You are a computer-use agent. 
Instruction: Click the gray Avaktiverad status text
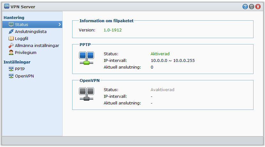(x=163, y=90)
